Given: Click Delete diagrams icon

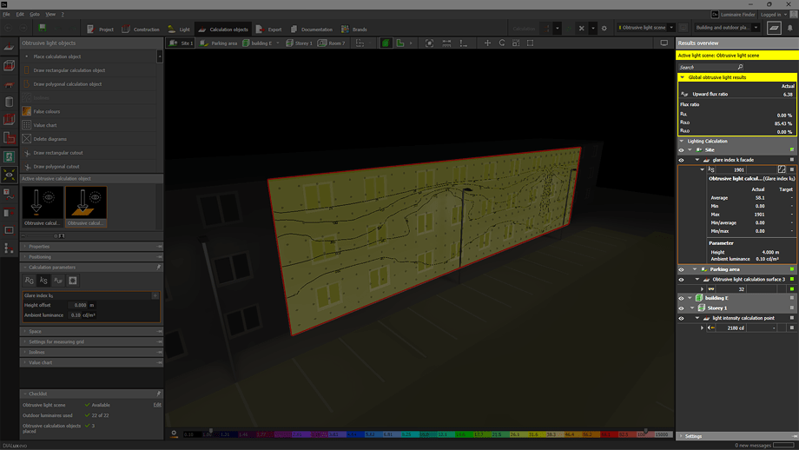Looking at the screenshot, I should click(27, 139).
